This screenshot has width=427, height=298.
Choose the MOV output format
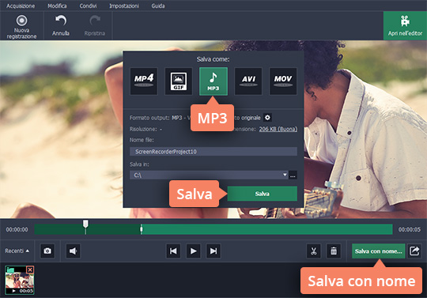coord(283,81)
